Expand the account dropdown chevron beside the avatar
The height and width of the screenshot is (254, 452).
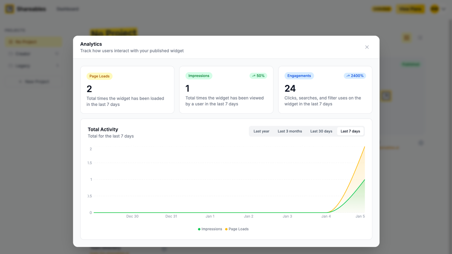point(444,9)
